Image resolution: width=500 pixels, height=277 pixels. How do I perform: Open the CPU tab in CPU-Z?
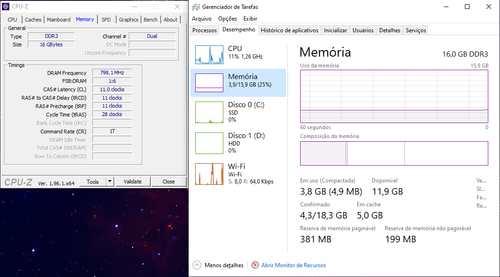(x=13, y=20)
